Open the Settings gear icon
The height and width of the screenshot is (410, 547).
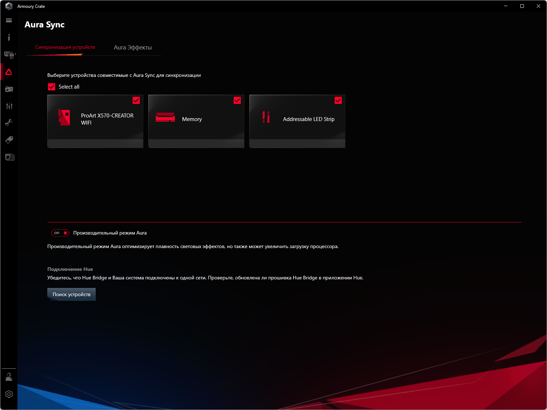point(9,394)
